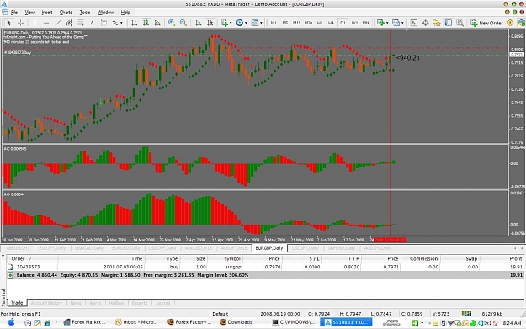Viewport: 526px width, 329px height.
Task: Open the arrows objects dropdown
Action: [118, 23]
